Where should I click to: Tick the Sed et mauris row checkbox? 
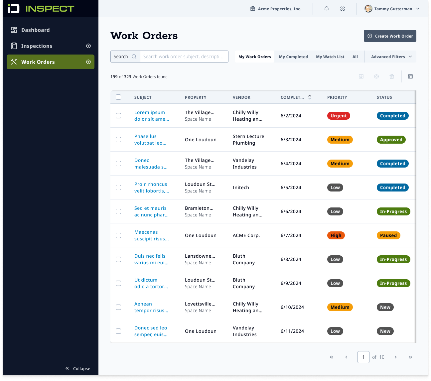[118, 211]
